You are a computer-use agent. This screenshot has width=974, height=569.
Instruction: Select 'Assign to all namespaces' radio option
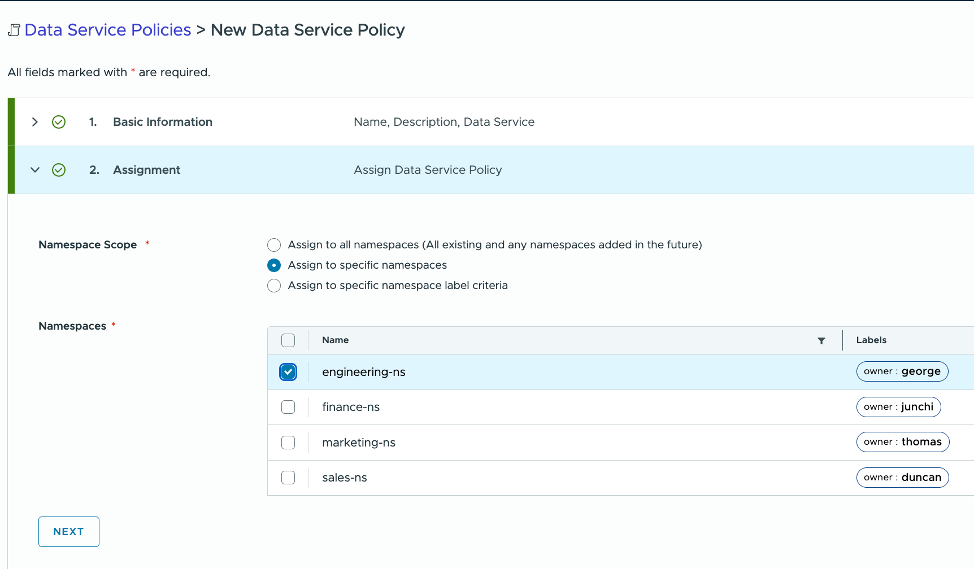(274, 245)
